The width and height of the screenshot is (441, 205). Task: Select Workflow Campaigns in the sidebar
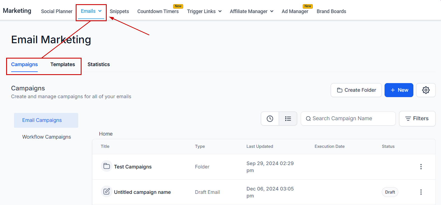pyautogui.click(x=47, y=137)
